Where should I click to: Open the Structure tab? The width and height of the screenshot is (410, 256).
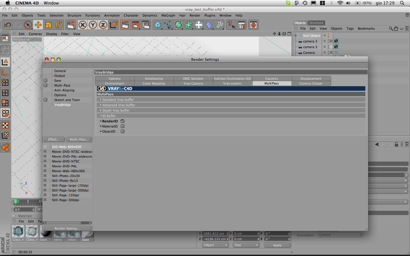click(x=316, y=23)
